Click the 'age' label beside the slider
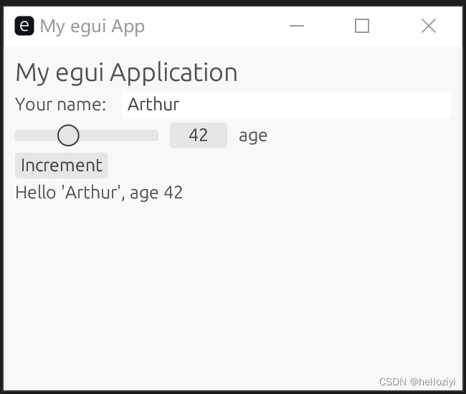 [x=253, y=136]
